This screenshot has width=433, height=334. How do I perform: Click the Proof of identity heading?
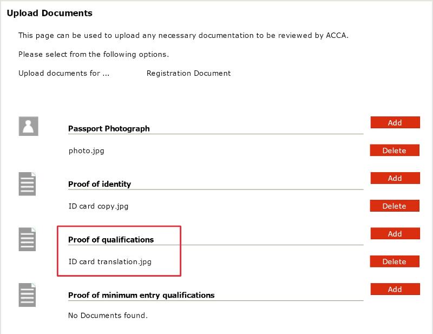[100, 184]
